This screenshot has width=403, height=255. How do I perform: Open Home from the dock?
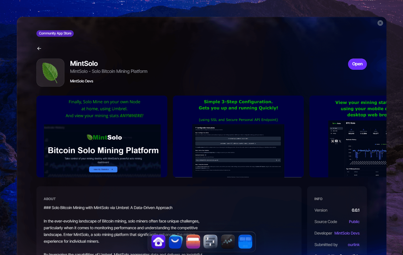coord(158,242)
